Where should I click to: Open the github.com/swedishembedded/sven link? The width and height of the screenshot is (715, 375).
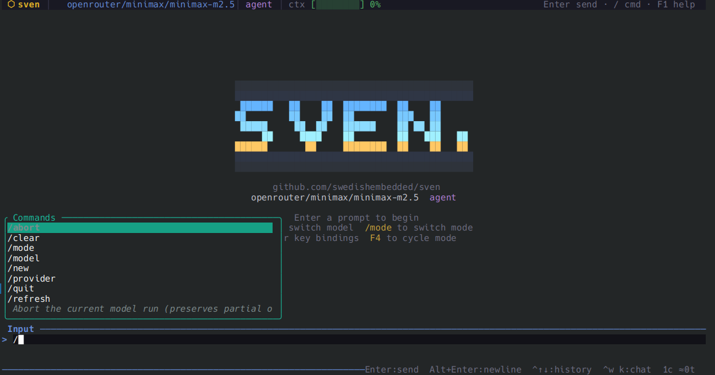[x=353, y=187]
